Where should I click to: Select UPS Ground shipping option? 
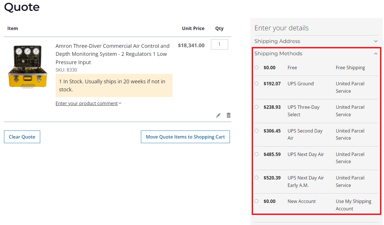tap(257, 84)
